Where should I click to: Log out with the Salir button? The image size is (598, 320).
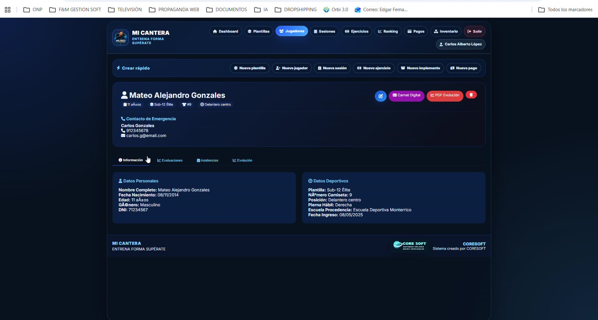click(475, 31)
